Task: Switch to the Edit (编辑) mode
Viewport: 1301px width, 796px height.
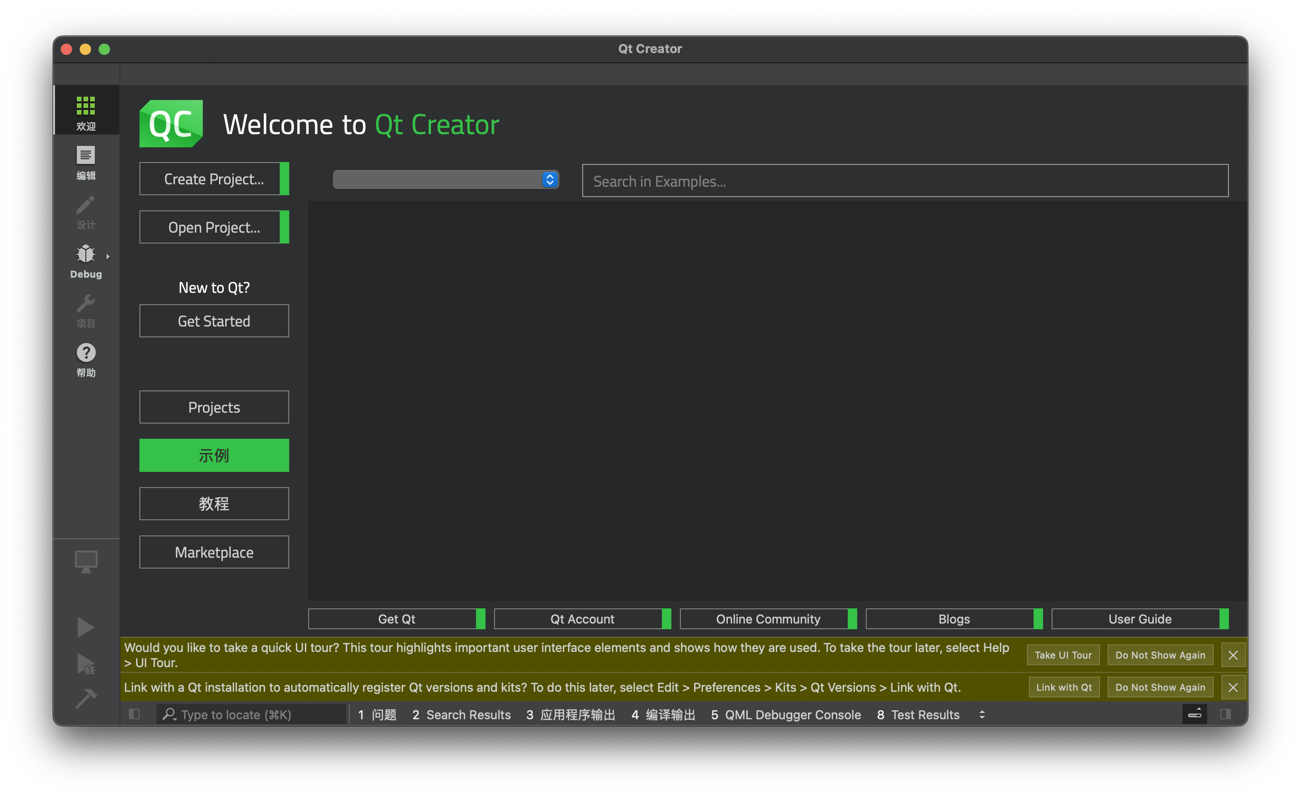Action: (86, 163)
